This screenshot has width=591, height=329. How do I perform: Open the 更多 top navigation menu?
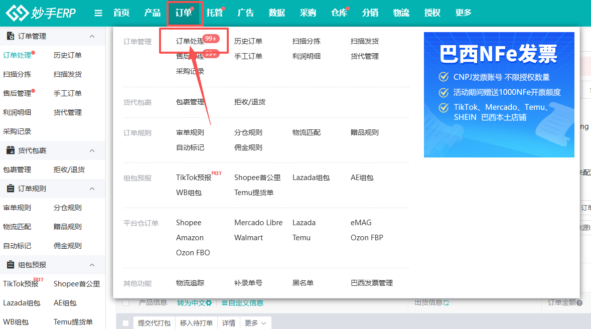[x=463, y=13]
